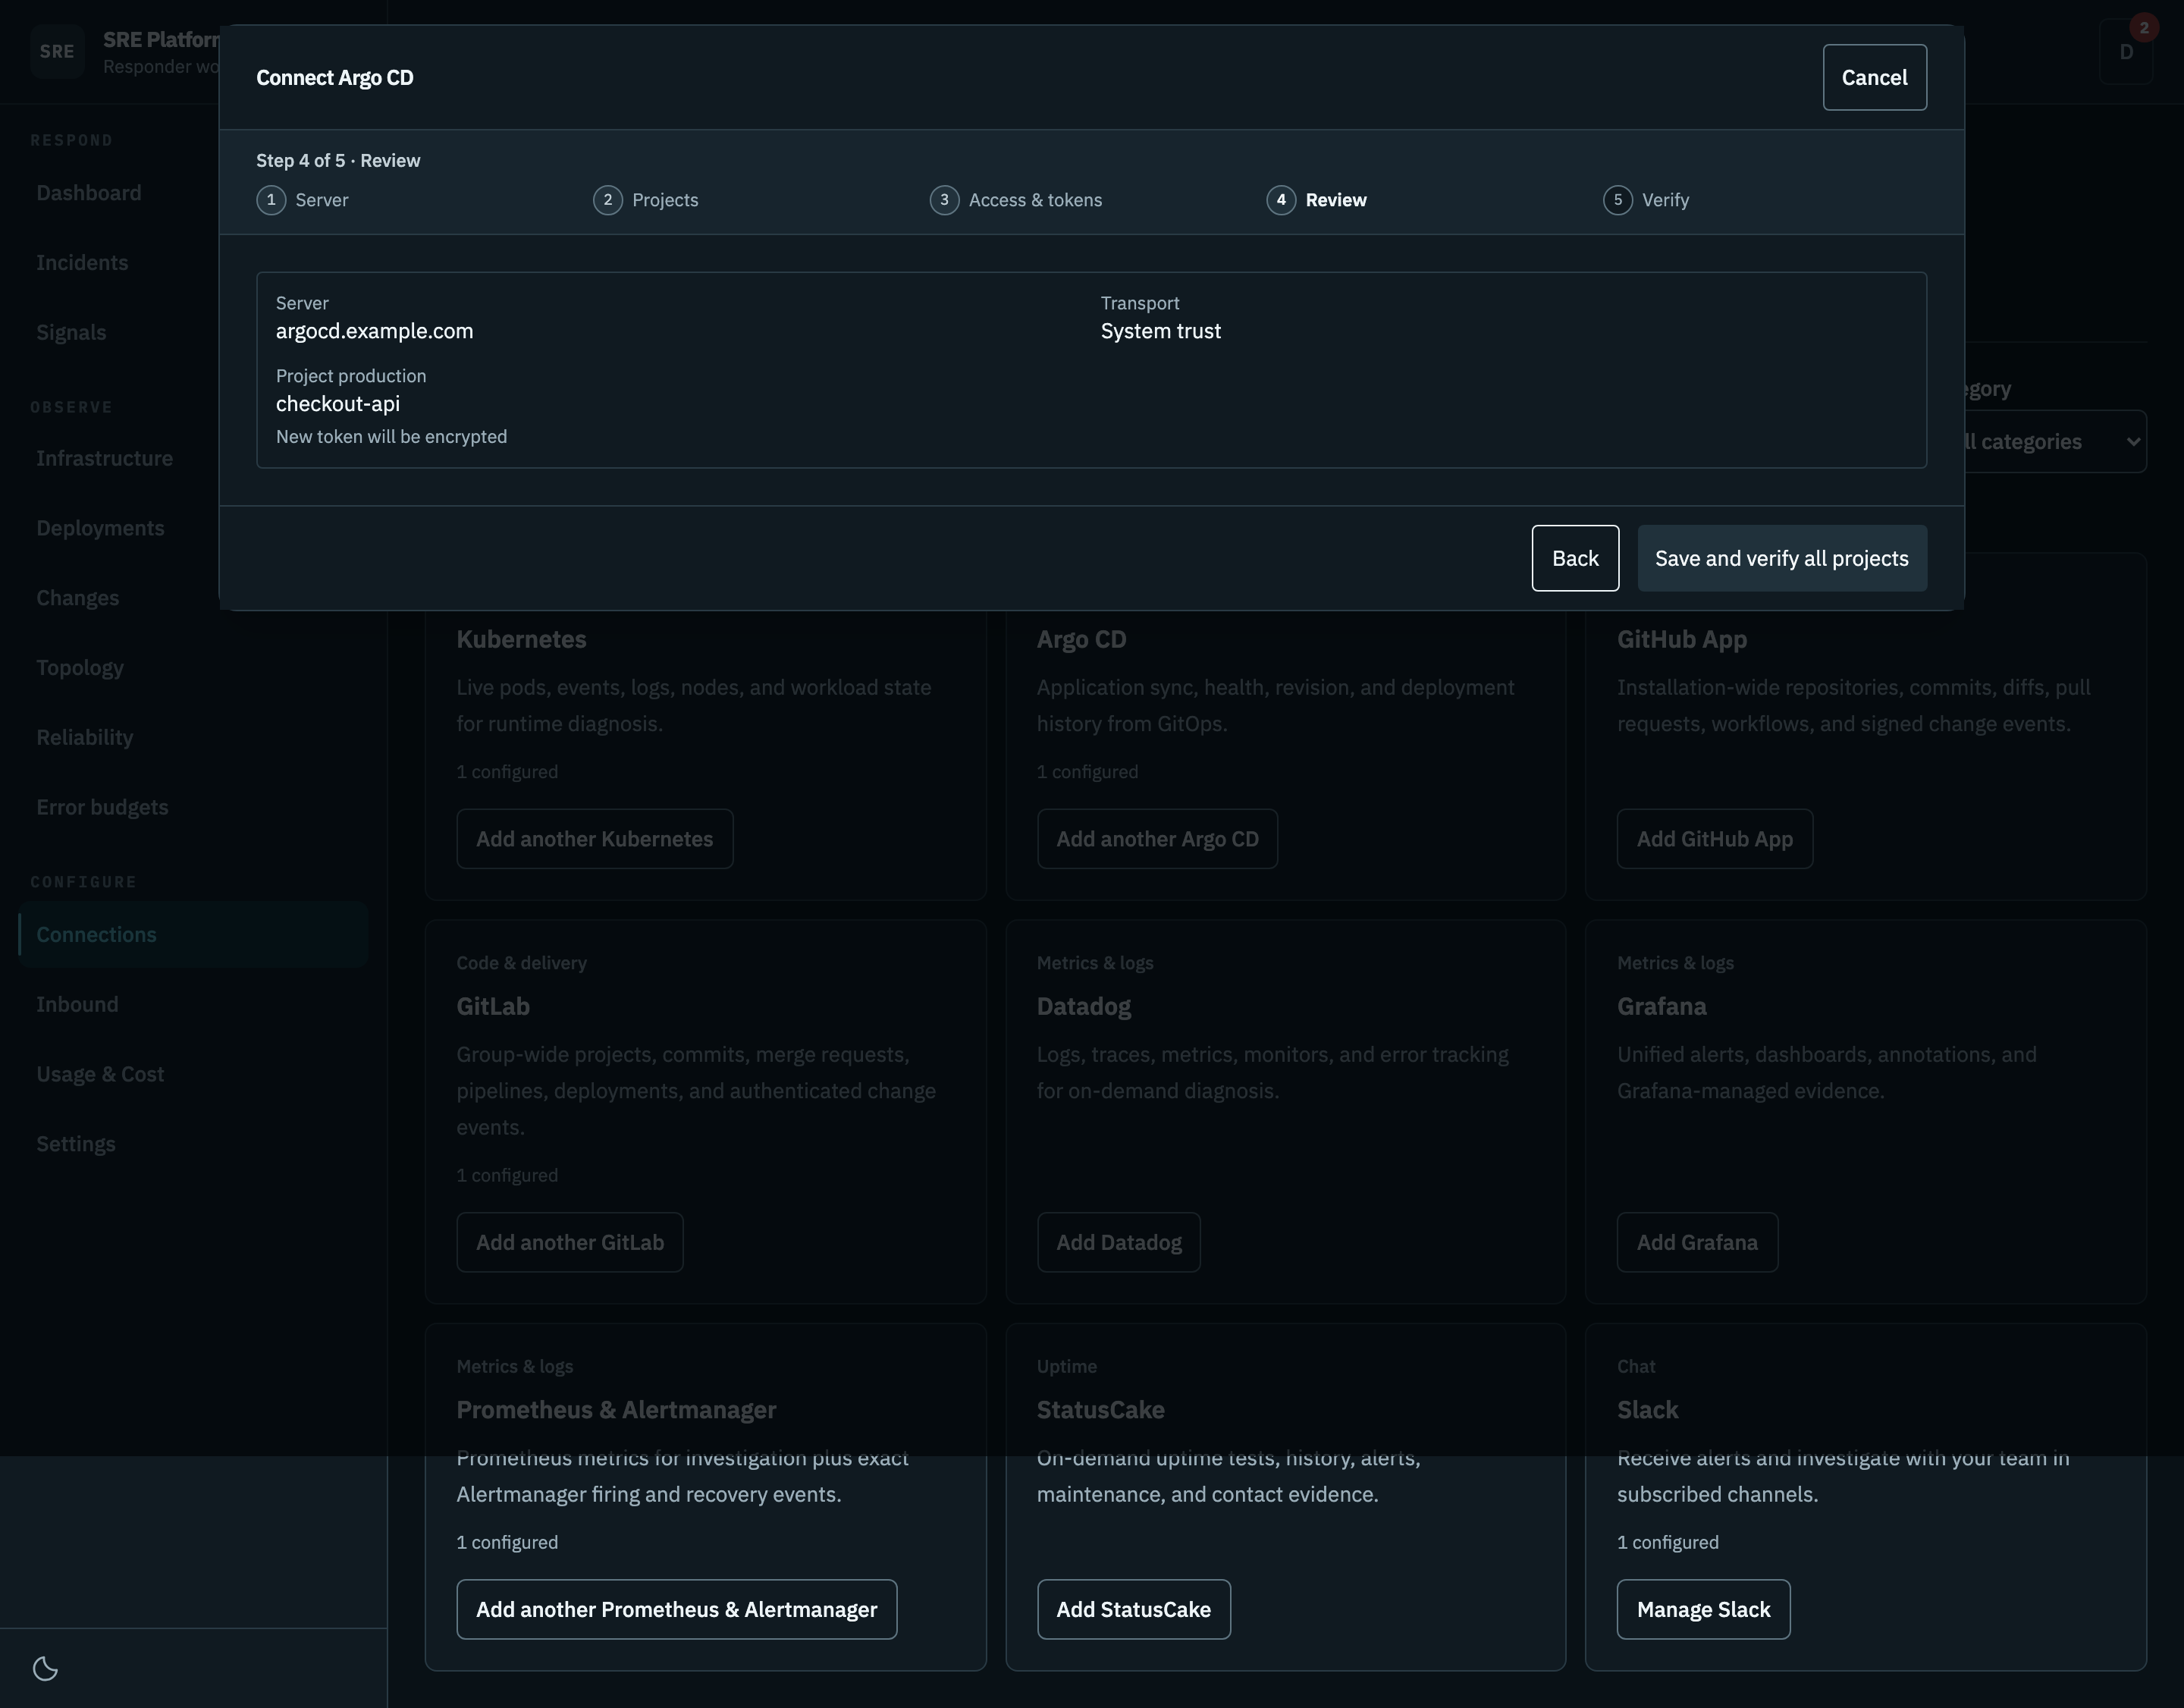Go back to previous wizard step

[x=1575, y=558]
